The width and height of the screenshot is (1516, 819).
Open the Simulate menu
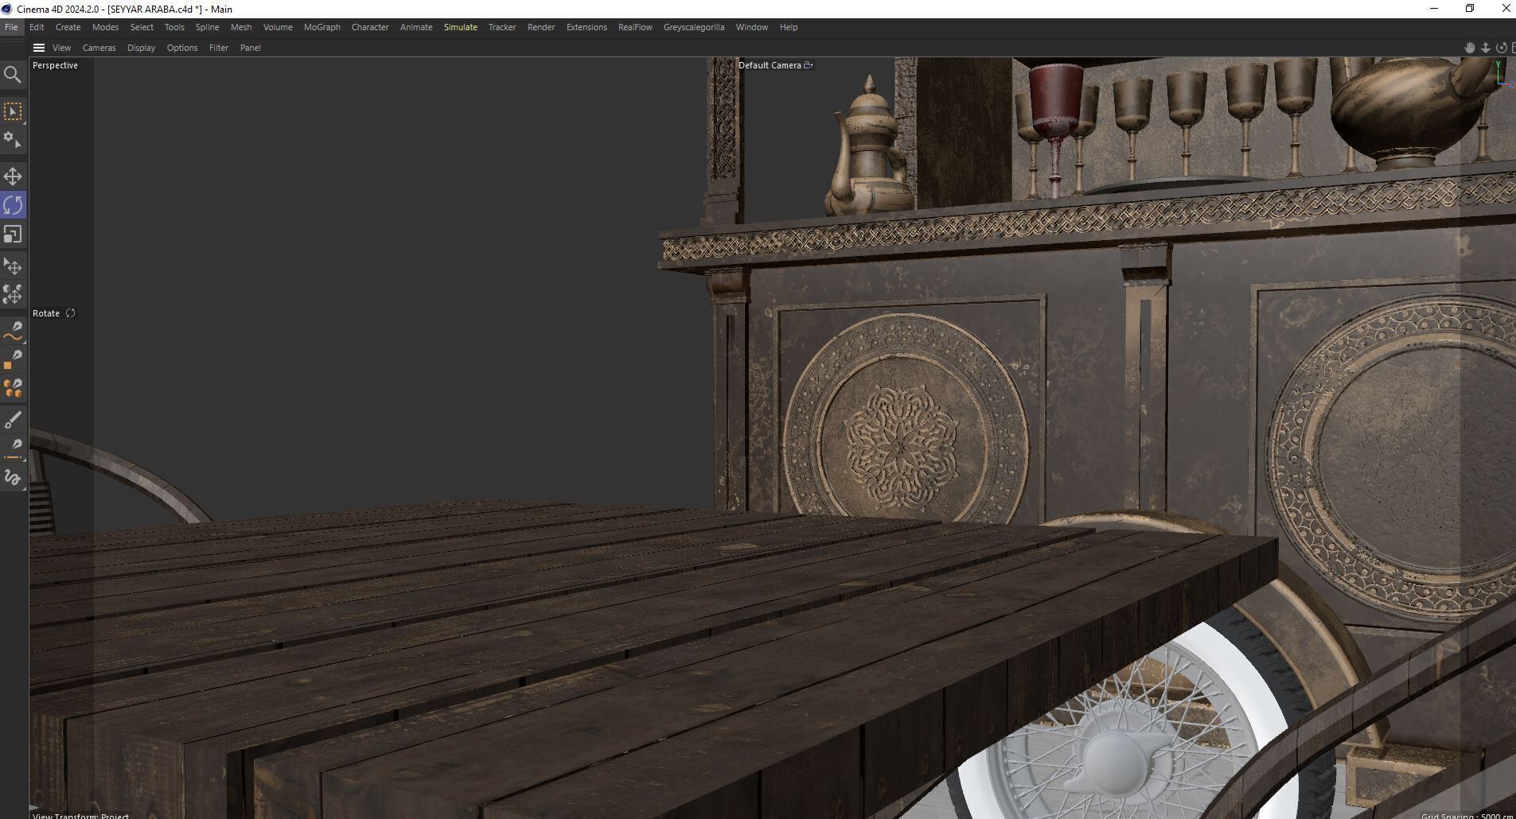coord(461,27)
